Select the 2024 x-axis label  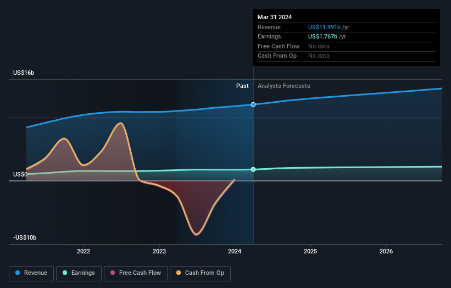235,251
